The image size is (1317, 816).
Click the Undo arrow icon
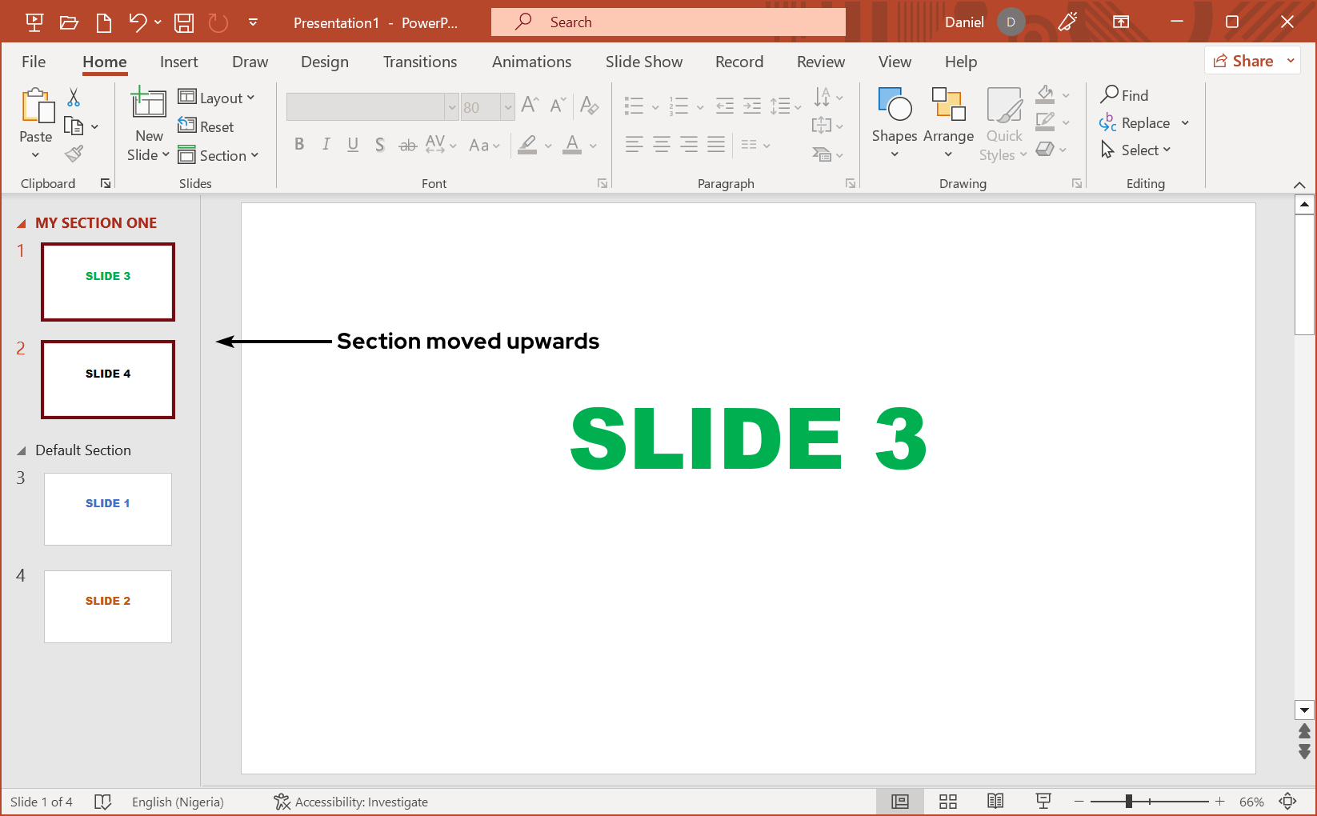138,22
